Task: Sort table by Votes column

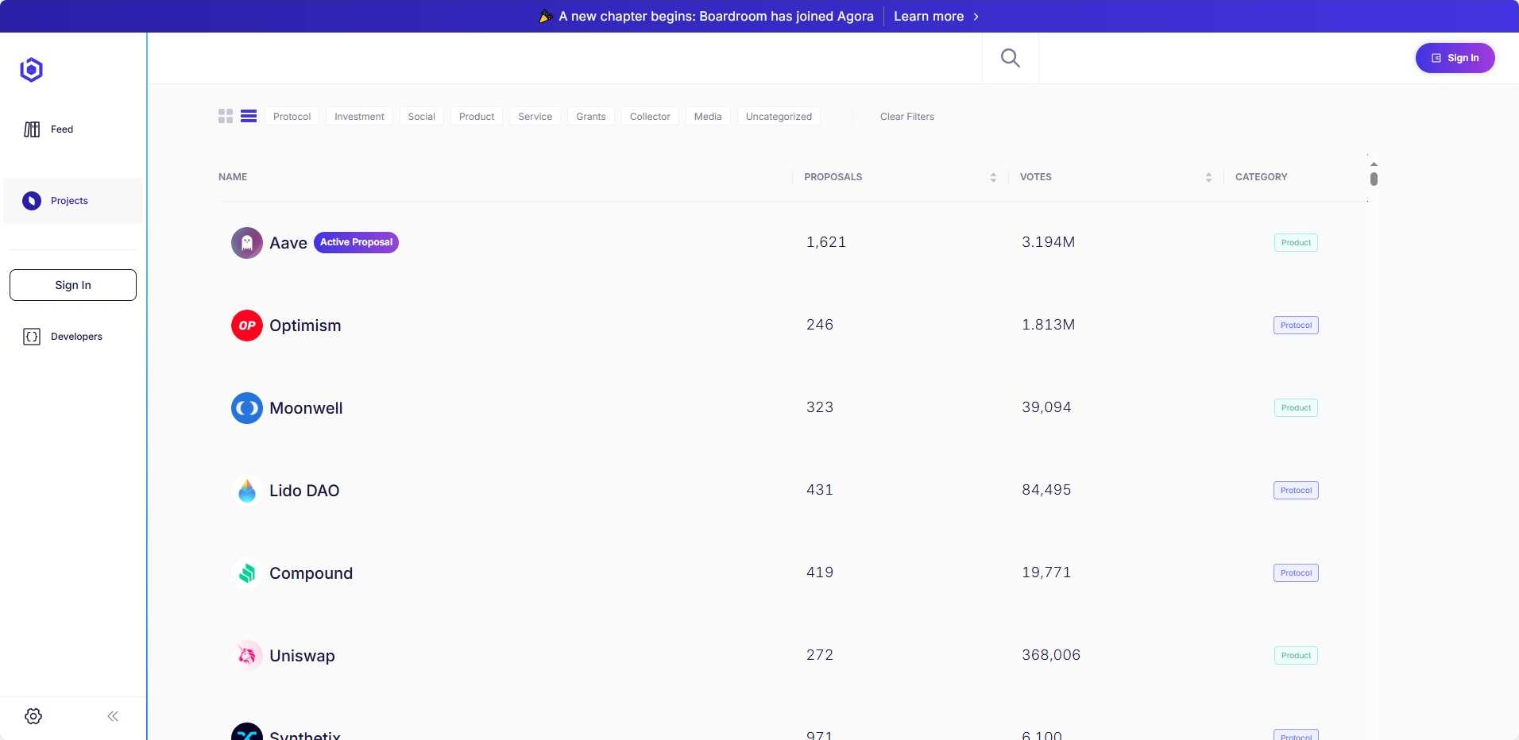Action: pos(1208,177)
